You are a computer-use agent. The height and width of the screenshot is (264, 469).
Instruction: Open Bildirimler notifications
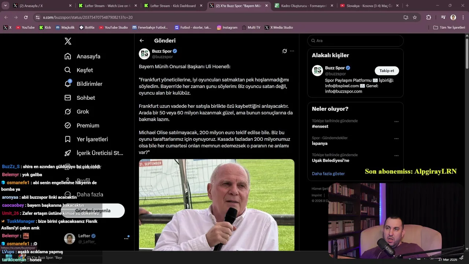coord(83,84)
